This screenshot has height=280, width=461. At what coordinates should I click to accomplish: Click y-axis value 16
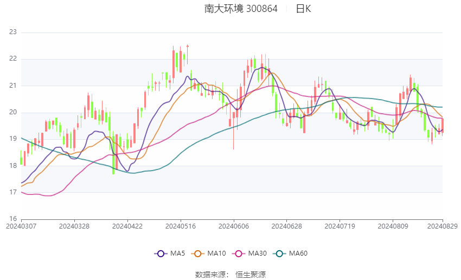[x=13, y=219]
